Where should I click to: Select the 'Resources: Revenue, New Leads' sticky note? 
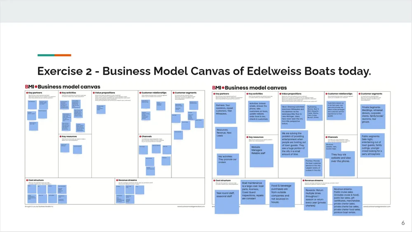[x=226, y=138]
